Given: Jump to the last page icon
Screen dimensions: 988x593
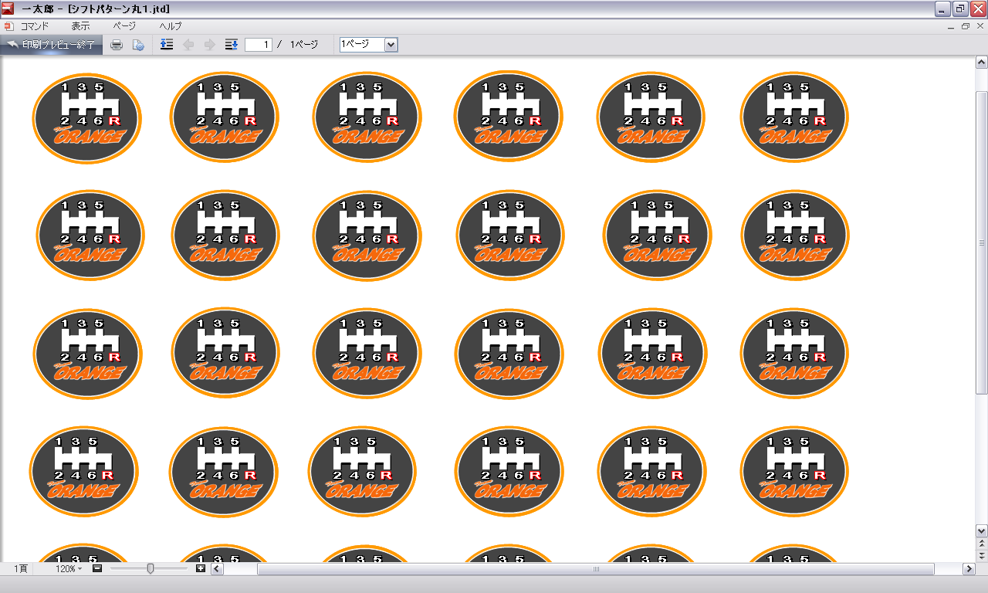Looking at the screenshot, I should (231, 45).
